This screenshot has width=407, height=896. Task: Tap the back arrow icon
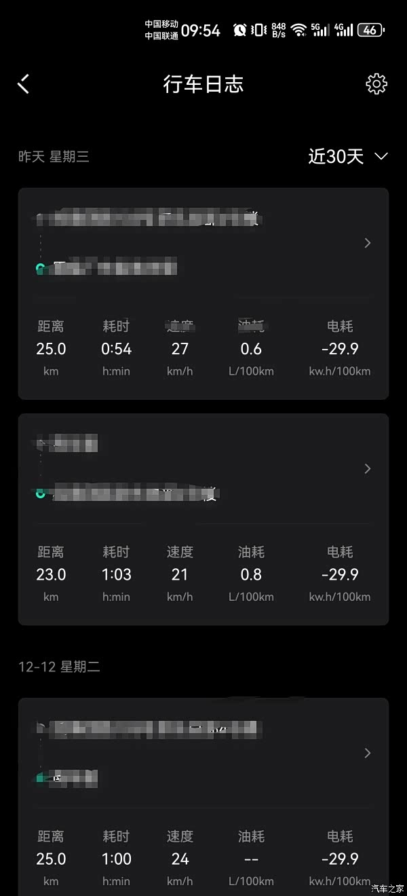24,84
